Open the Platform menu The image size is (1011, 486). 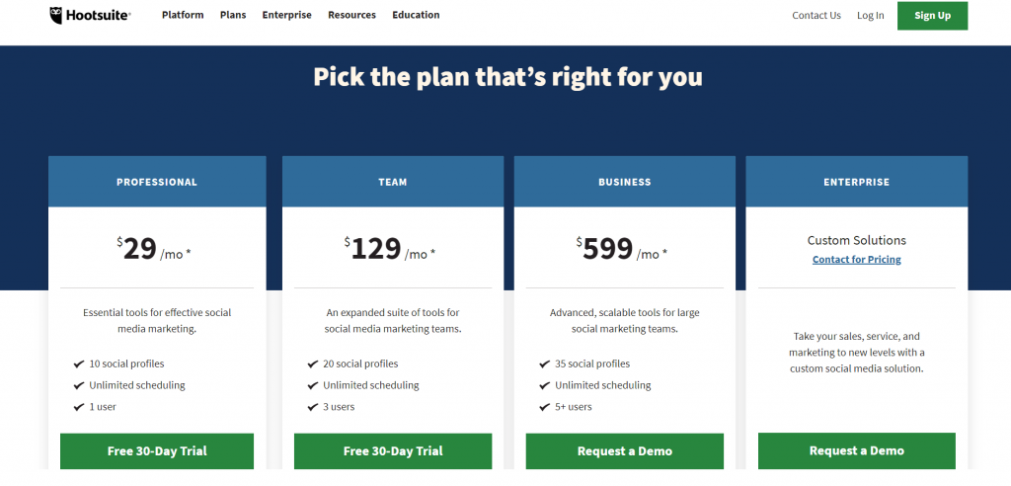[183, 15]
